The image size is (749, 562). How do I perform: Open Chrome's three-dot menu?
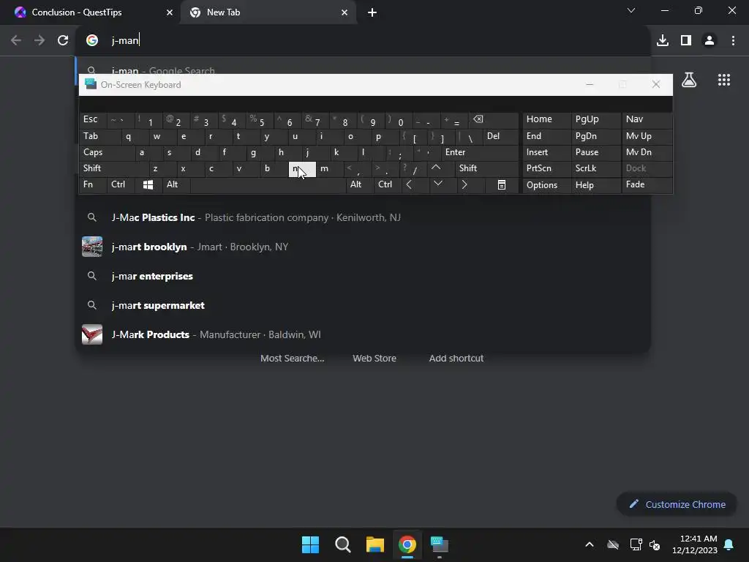(733, 40)
